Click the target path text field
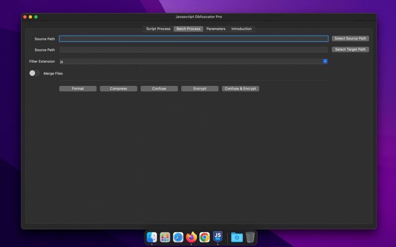 click(194, 49)
